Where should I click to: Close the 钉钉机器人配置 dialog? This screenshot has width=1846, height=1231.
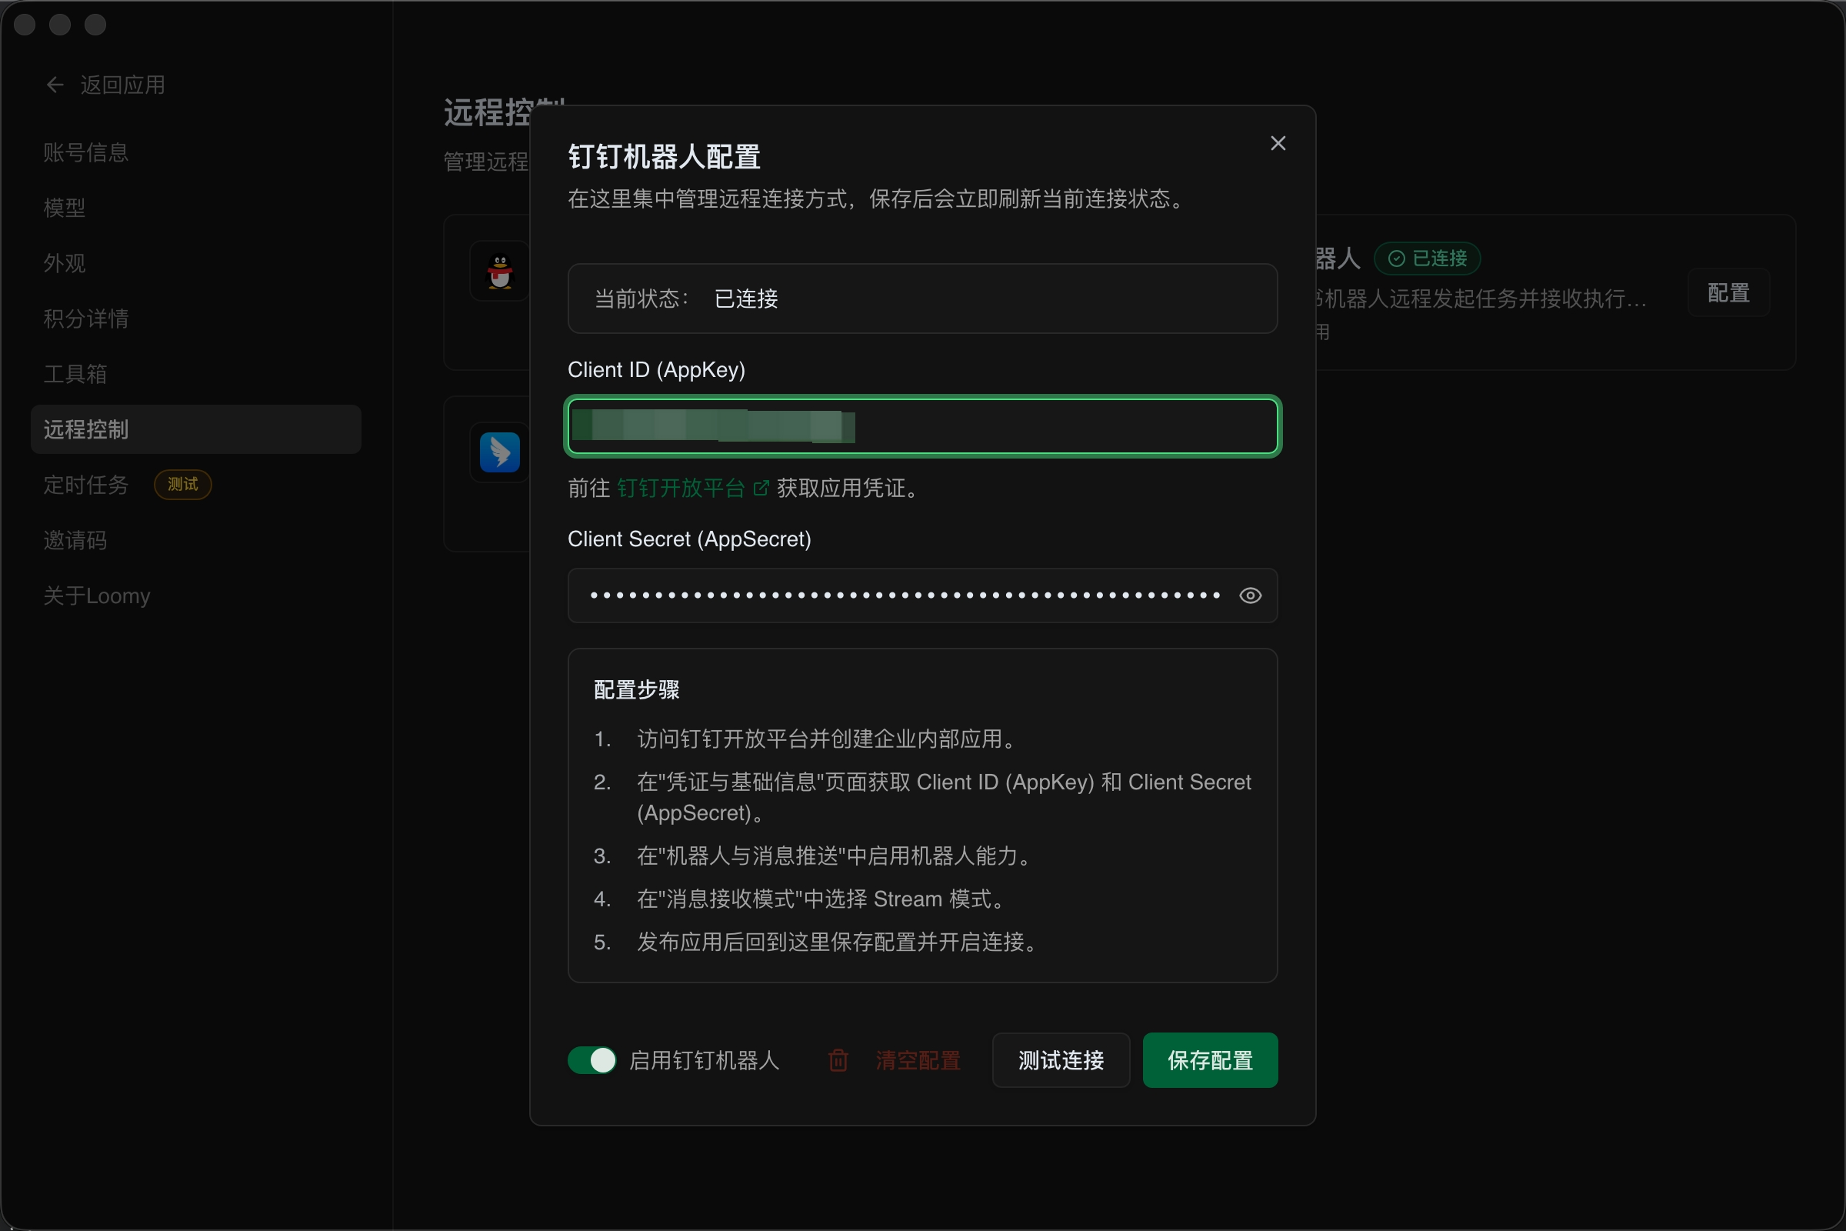1277,143
